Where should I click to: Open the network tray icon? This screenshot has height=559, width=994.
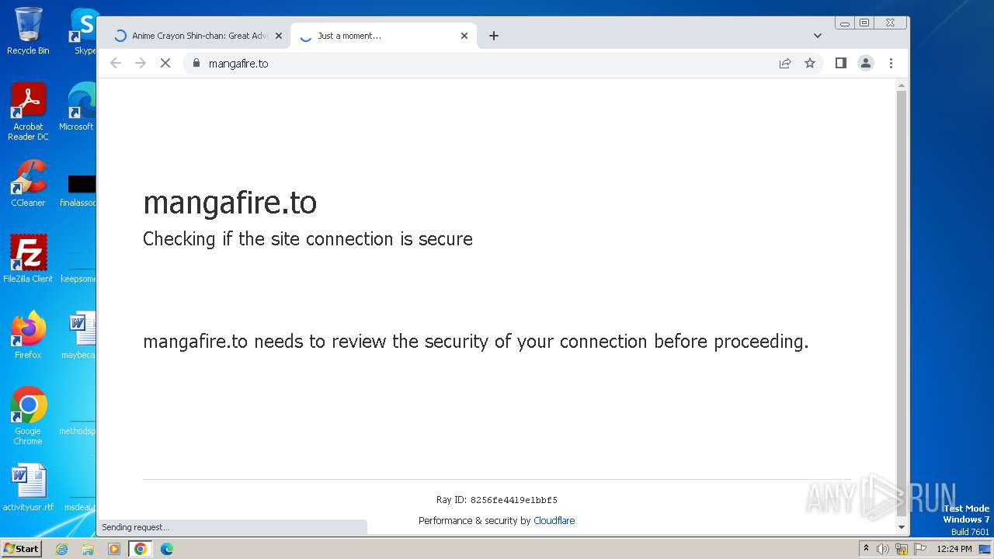[x=902, y=549]
